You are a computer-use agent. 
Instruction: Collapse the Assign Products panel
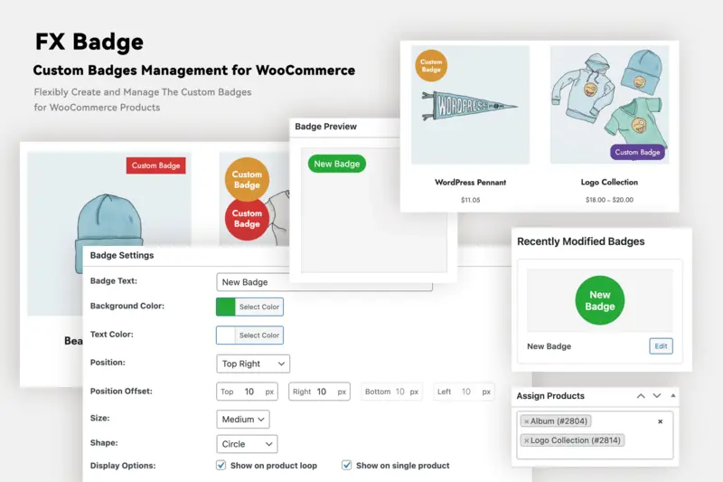(672, 396)
